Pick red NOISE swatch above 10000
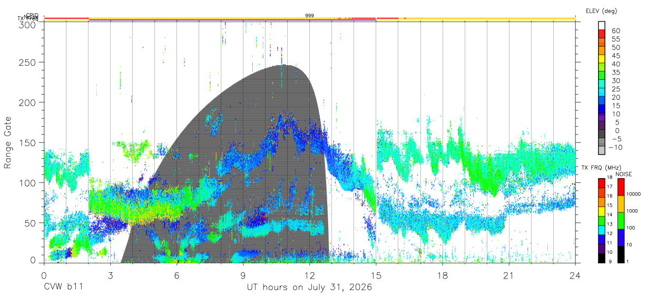This screenshot has width=647, height=298. [621, 187]
